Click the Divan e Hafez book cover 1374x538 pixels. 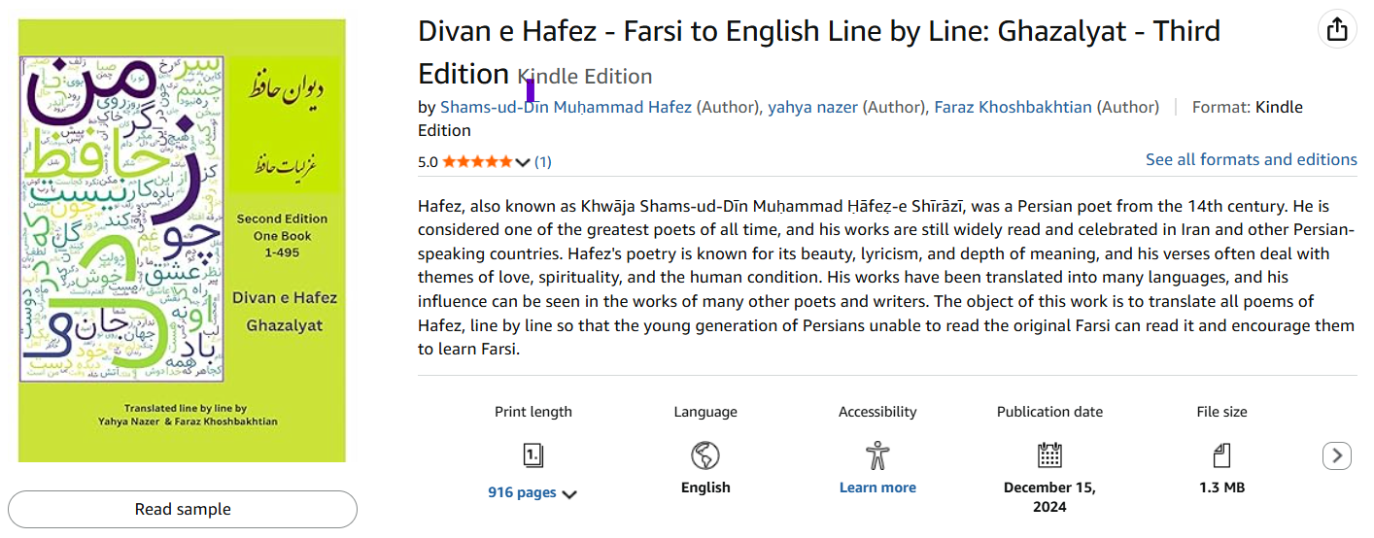[x=182, y=240]
